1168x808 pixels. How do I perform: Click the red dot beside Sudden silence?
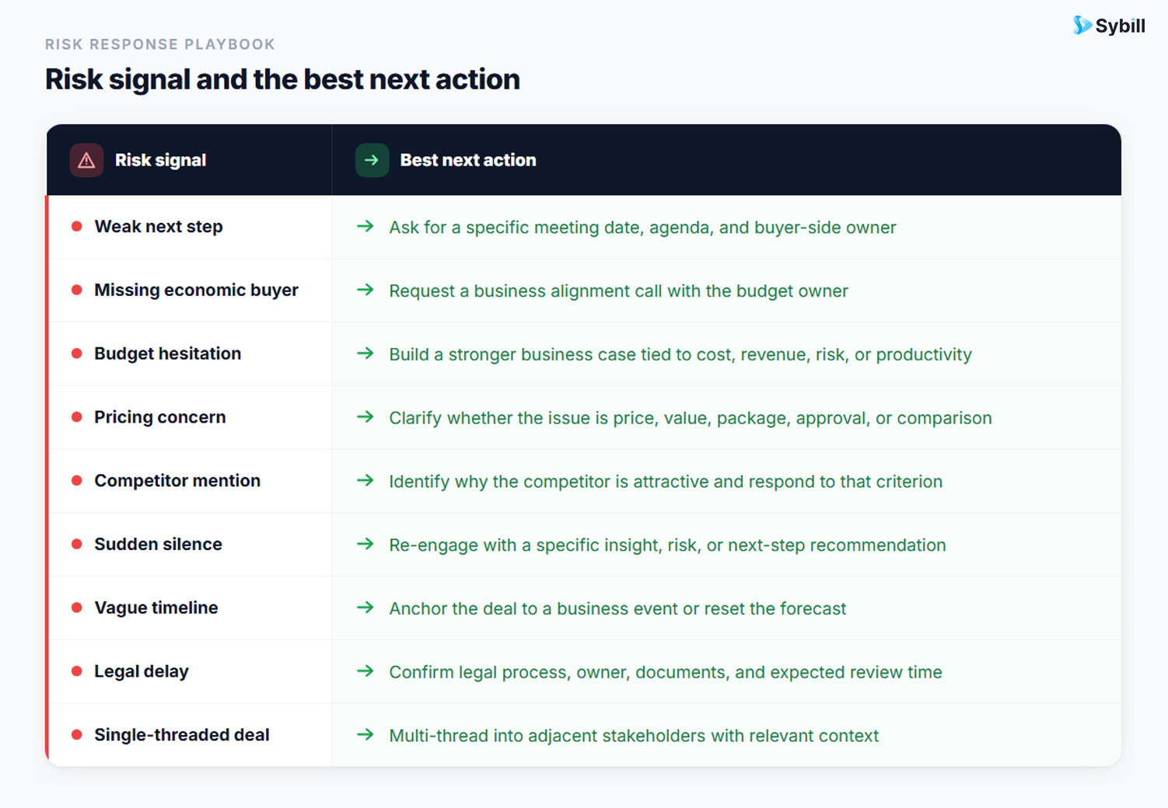[x=77, y=544]
